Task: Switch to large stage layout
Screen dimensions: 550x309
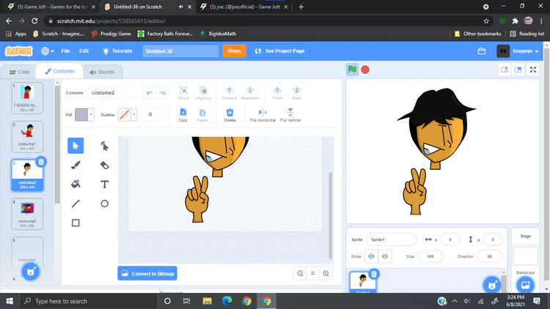Action: point(518,70)
